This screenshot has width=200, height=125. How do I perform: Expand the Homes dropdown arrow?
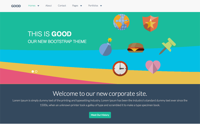pyautogui.click(x=38, y=6)
